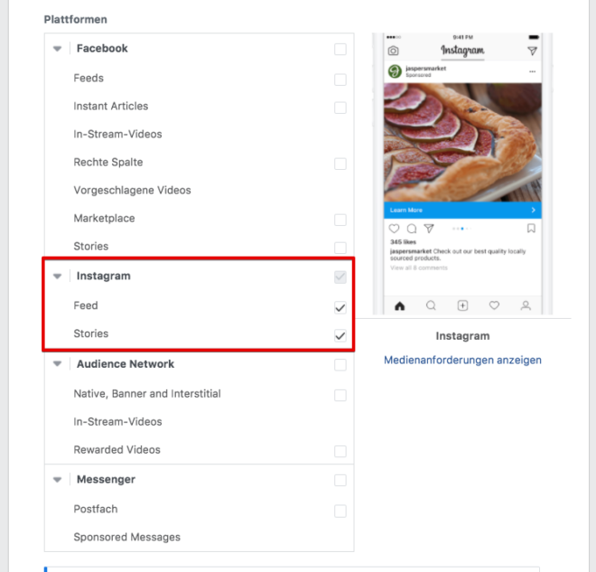
Task: Select the Marketplace placement row
Action: click(200, 219)
